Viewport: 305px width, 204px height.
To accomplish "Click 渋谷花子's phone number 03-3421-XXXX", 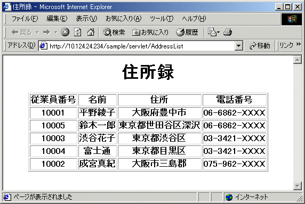I will coord(234,138).
